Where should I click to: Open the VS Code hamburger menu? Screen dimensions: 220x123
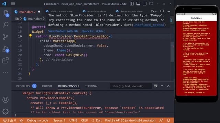tap(13, 4)
